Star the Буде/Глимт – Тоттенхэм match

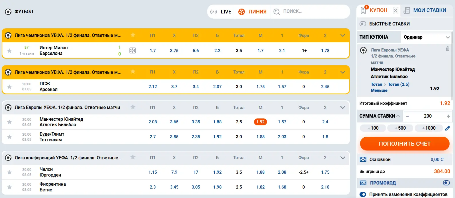(x=9, y=137)
